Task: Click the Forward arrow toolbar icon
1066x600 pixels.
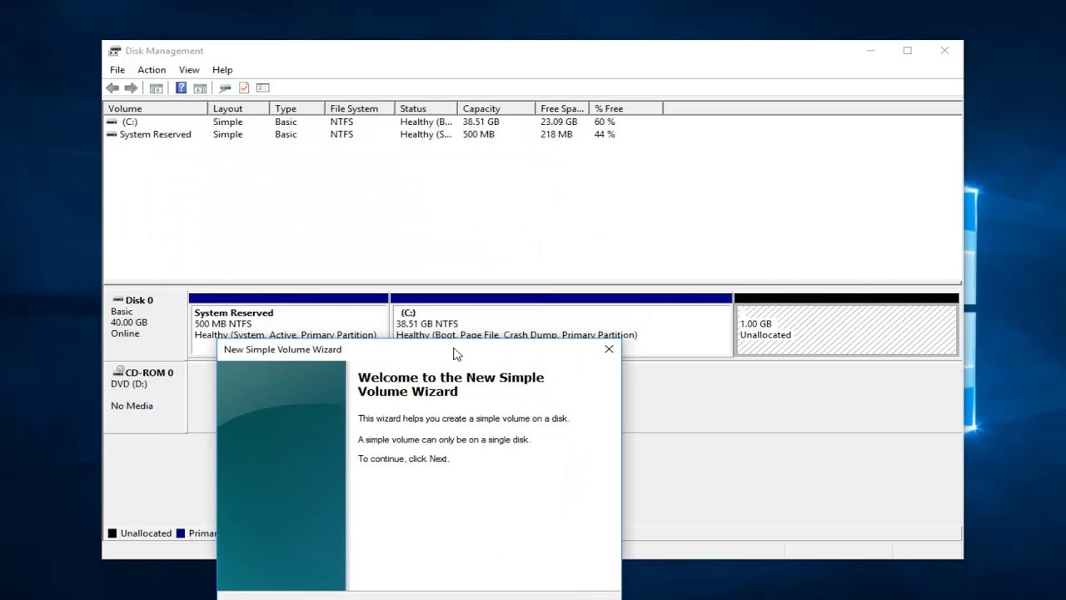Action: point(131,88)
